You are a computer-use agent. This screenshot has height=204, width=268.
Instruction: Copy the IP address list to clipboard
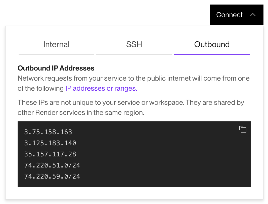coord(243,129)
